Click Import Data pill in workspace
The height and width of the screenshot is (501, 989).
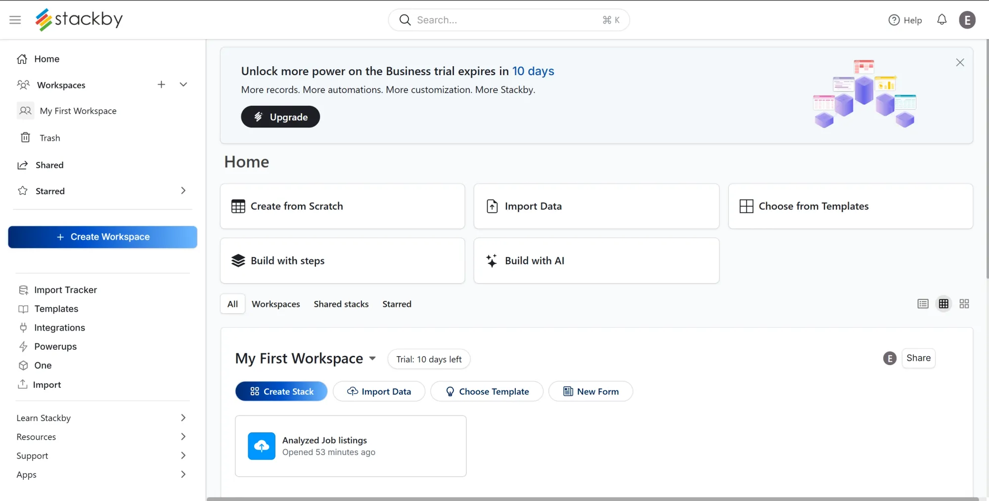tap(379, 391)
